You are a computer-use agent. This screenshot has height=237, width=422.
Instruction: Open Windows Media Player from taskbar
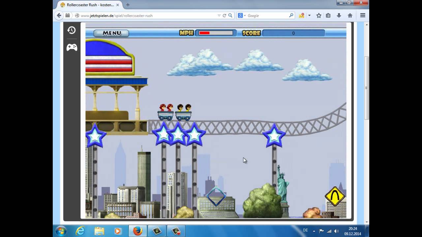pos(118,231)
